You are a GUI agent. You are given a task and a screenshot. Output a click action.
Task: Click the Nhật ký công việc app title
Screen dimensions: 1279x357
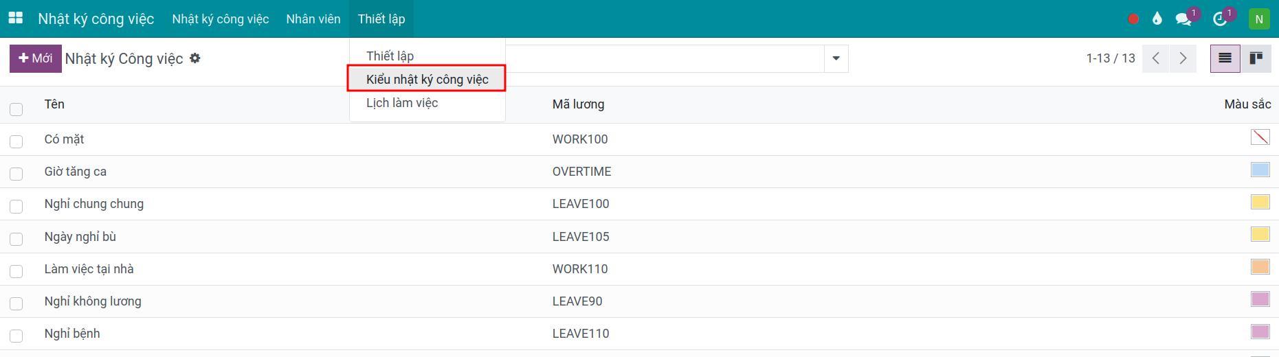(96, 19)
